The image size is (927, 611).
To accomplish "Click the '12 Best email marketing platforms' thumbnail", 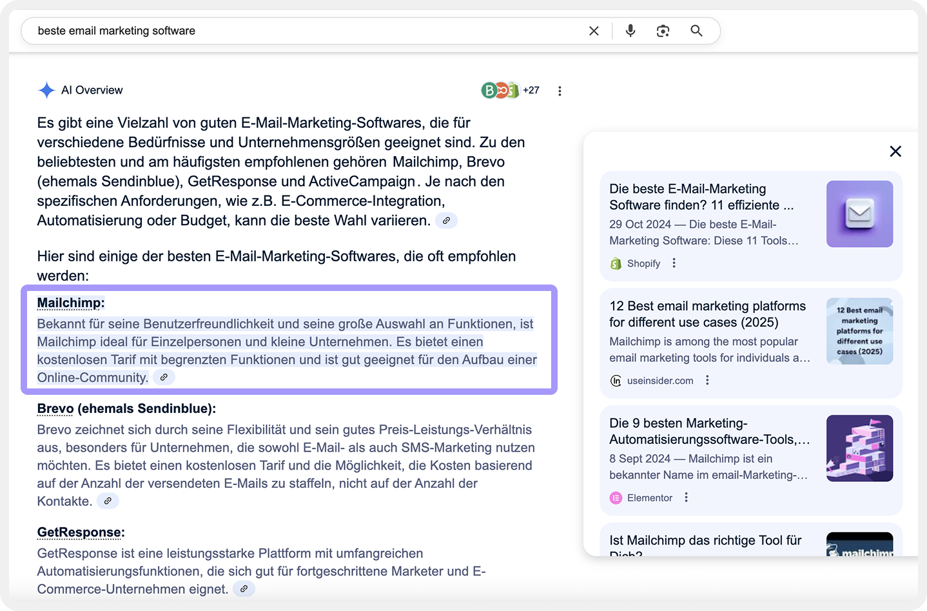I will click(x=859, y=331).
